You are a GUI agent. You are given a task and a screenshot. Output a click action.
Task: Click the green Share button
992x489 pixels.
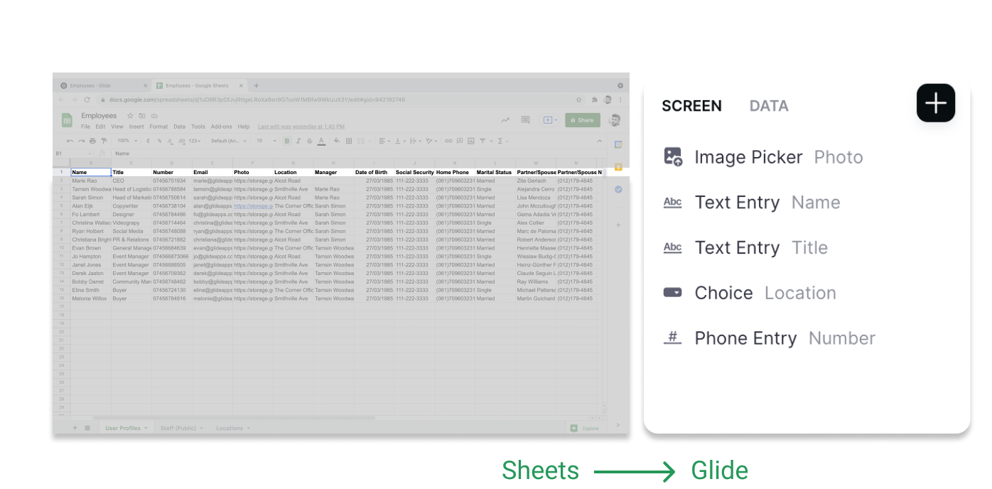point(582,120)
